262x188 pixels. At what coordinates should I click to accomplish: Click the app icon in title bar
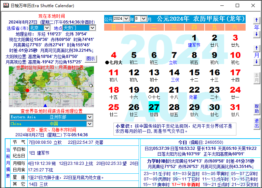coord(6,5)
